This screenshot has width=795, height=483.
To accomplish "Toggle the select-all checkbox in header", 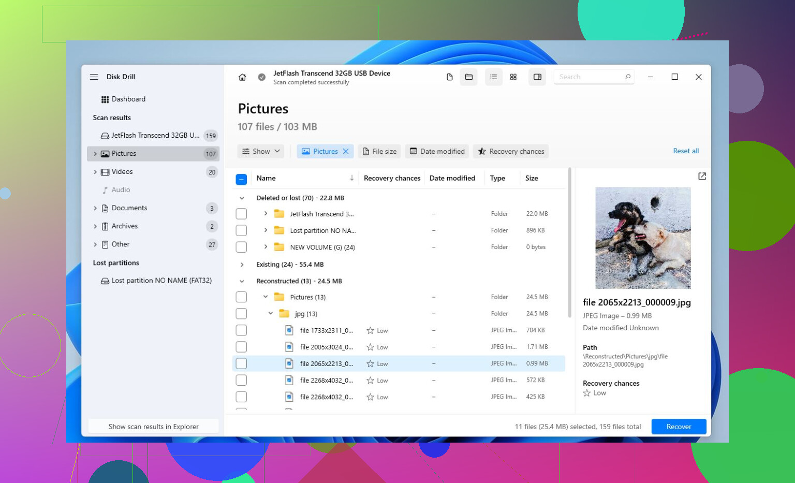I will tap(241, 179).
